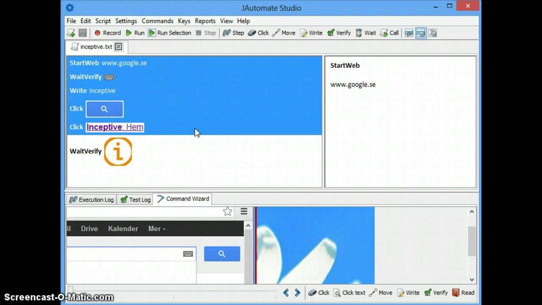Image resolution: width=542 pixels, height=305 pixels.
Task: Click the blue search button in capture
Action: point(222,254)
